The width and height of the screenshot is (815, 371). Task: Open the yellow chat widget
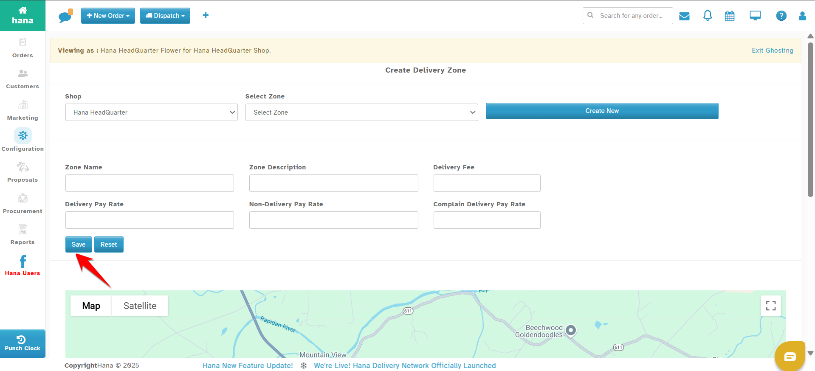click(790, 356)
